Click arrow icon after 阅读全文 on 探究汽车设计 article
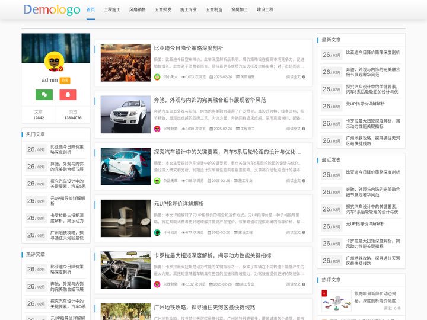The width and height of the screenshot is (427, 320). click(x=304, y=181)
